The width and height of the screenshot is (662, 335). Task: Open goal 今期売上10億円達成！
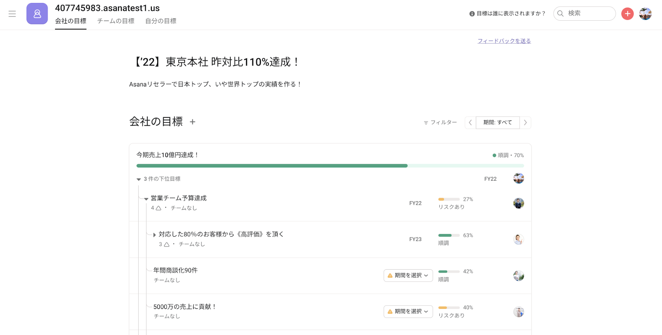click(x=168, y=155)
